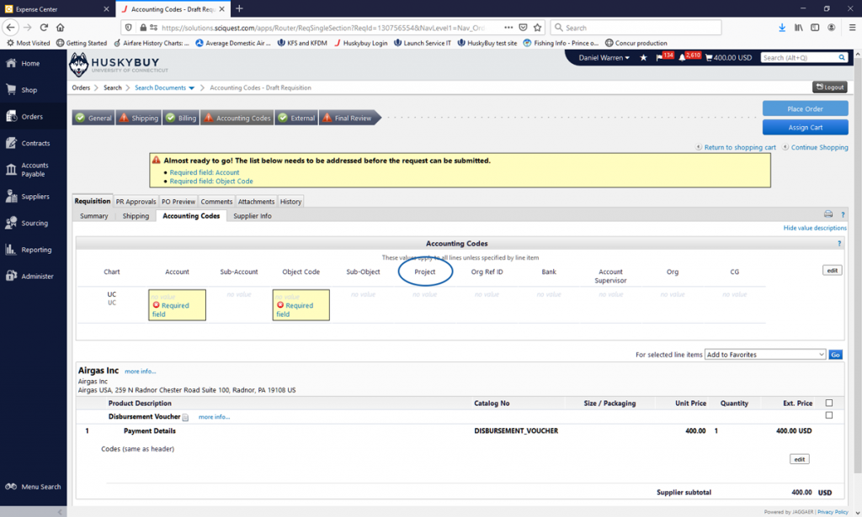
Task: Click the favorites star in header
Action: [x=644, y=58]
